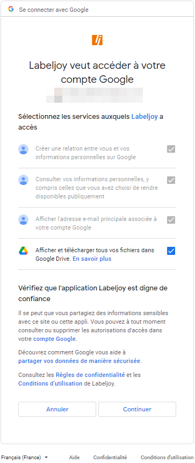This screenshot has width=195, height=463.
Task: Click the Google Drive icon
Action: coord(23,251)
